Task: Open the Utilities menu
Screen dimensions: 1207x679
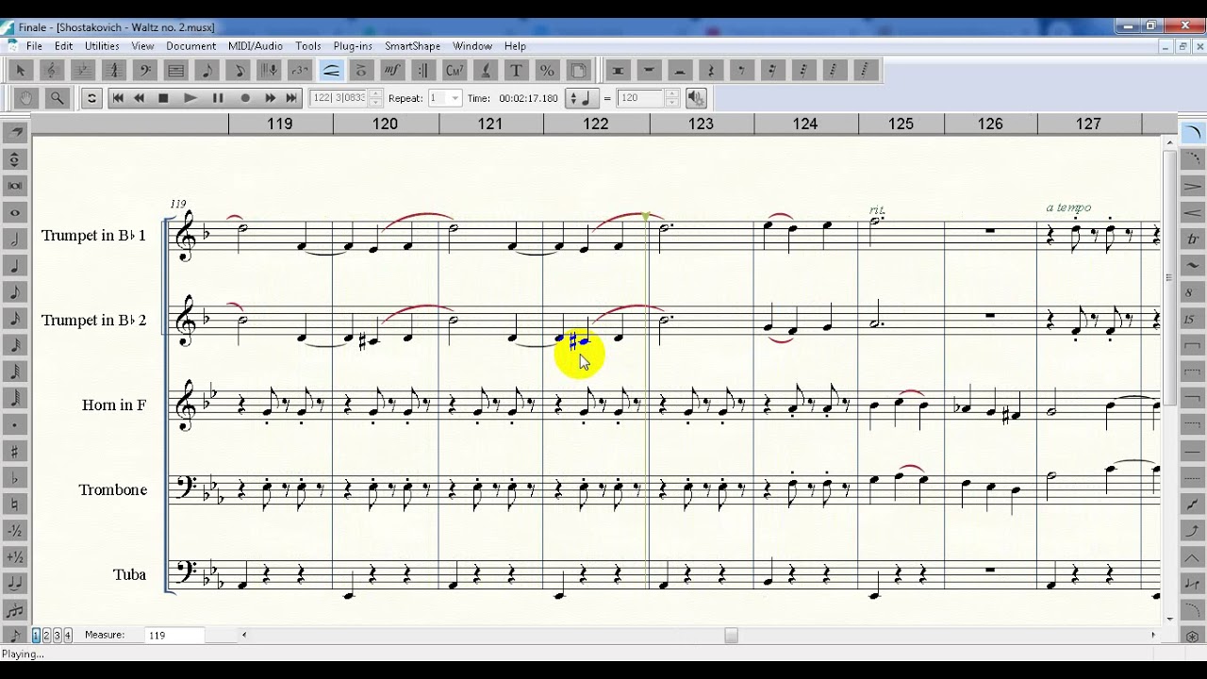Action: coord(102,45)
